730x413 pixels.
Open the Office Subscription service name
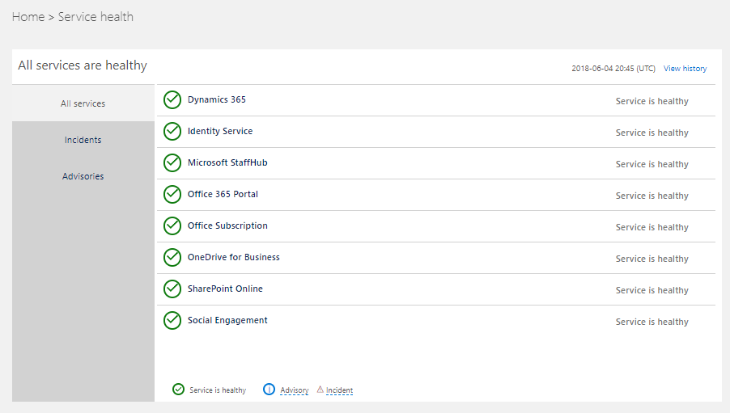[227, 225]
